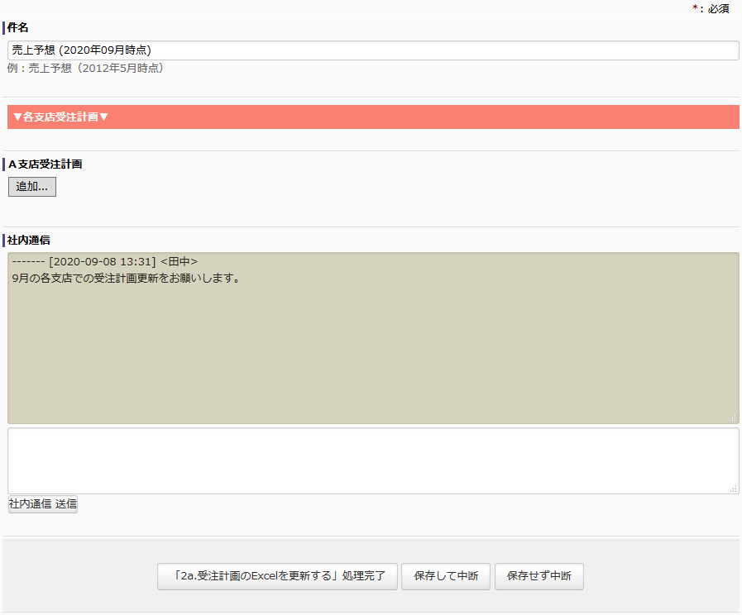Click the right ▼ after 各支店受注計画
Viewport: 742px width, 615px height.
(x=104, y=117)
